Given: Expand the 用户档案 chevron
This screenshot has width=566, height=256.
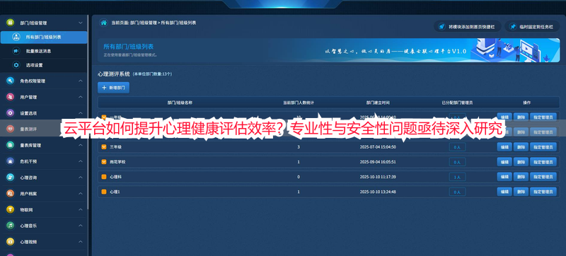Looking at the screenshot, I should (81, 194).
